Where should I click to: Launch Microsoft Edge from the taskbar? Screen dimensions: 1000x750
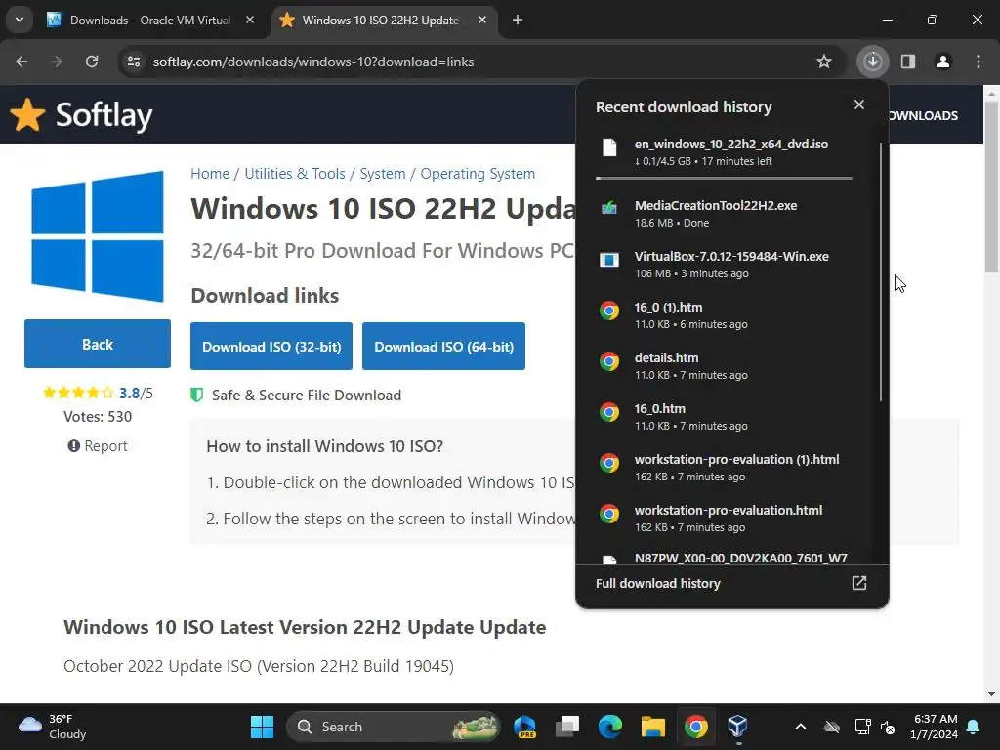tap(610, 727)
